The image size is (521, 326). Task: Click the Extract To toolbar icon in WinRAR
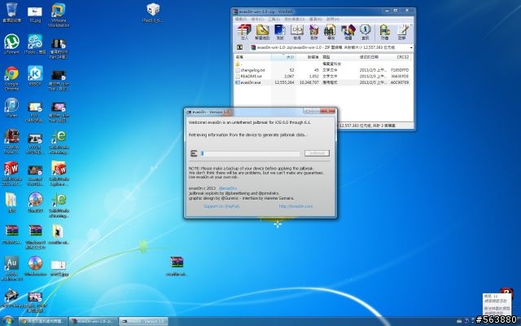click(262, 33)
